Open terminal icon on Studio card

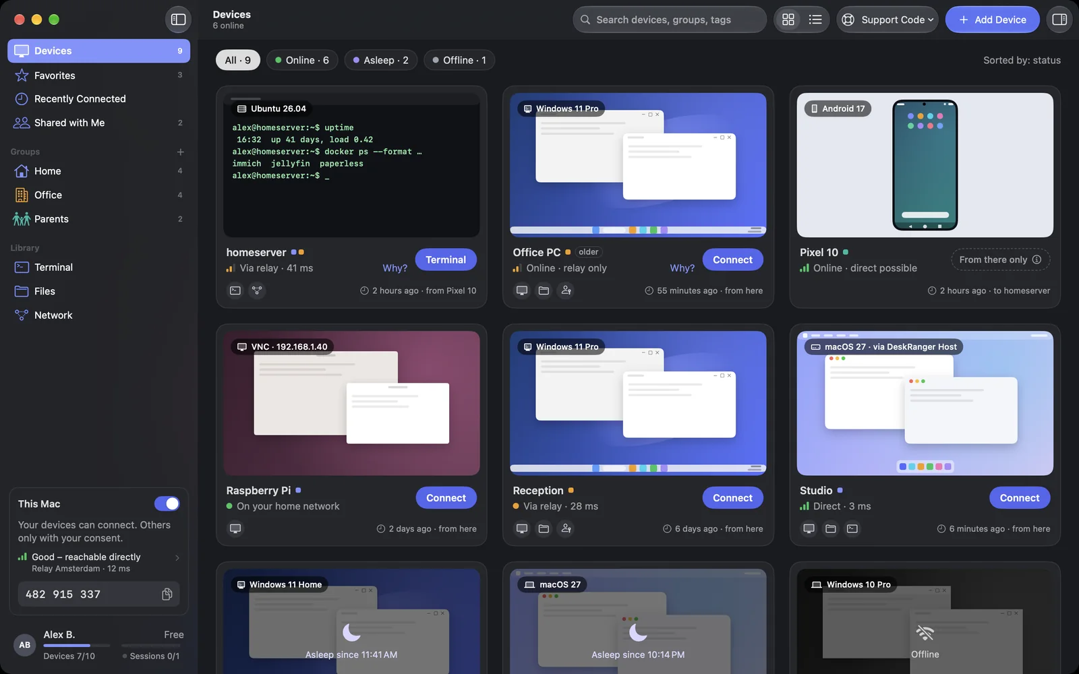852,528
